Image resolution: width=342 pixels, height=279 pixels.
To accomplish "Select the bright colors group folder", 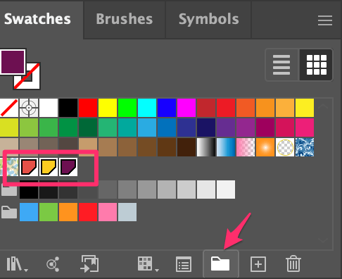I will (x=9, y=212).
